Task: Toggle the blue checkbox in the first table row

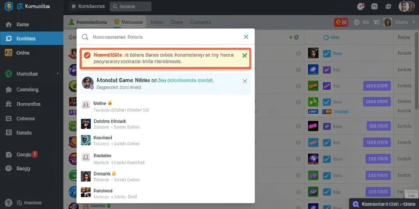Action: click(327, 53)
